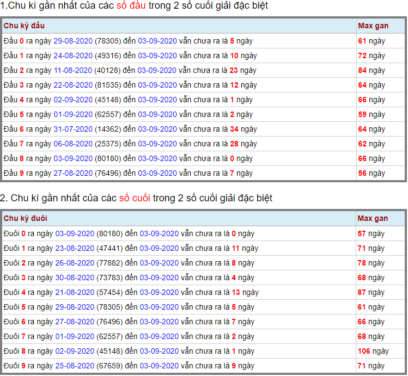Screen dimensions: 408x376
Task: Open date 27-08-2020 in the Đuôi 6 row
Action: [x=75, y=322]
